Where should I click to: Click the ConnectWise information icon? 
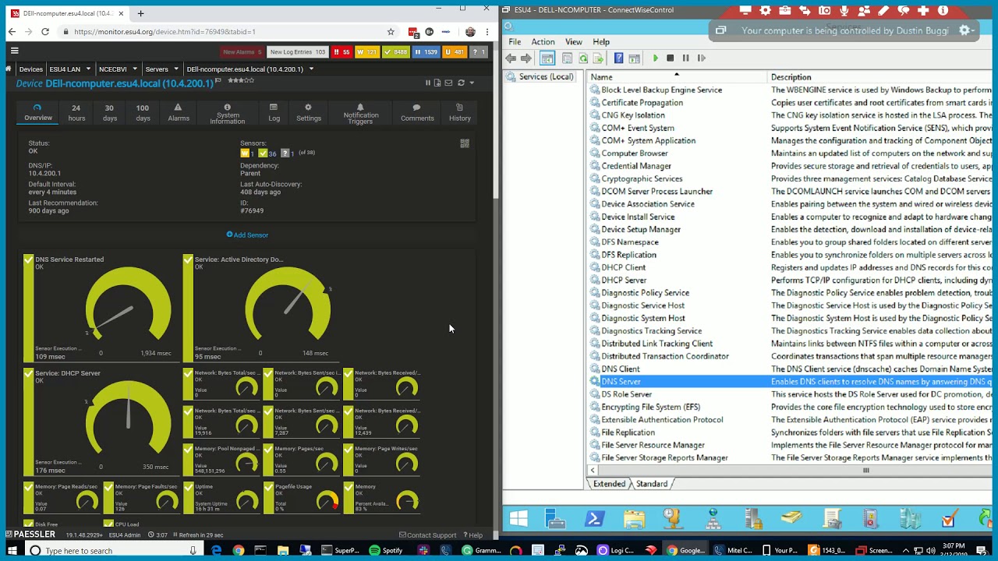click(x=943, y=10)
